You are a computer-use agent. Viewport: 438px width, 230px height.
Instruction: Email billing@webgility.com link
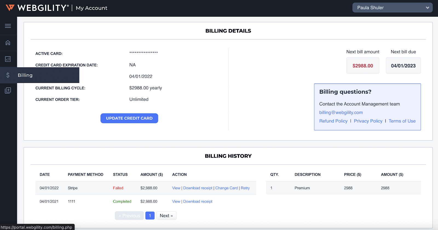click(341, 113)
